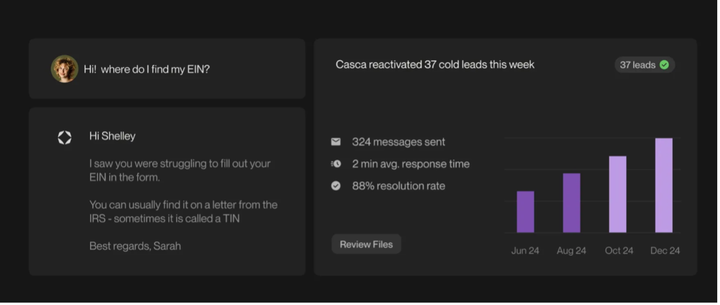Click the 37 leads badge
Image resolution: width=720 pixels, height=305 pixels.
[x=644, y=65]
